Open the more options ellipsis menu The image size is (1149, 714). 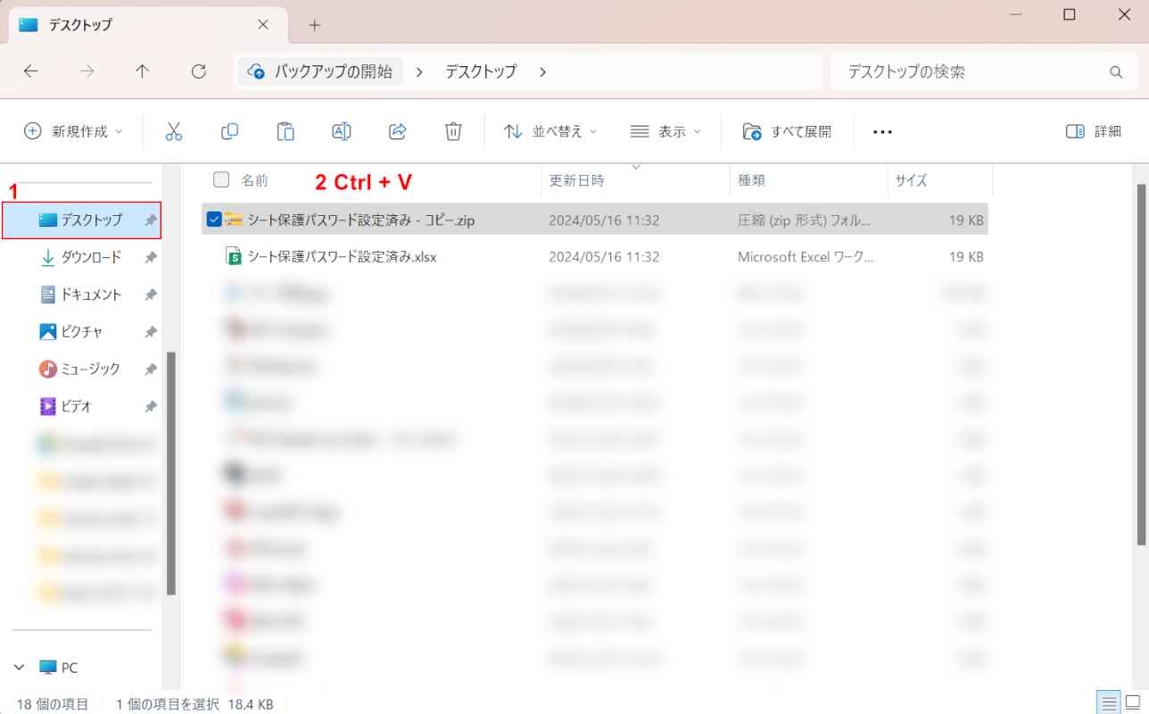pos(882,131)
